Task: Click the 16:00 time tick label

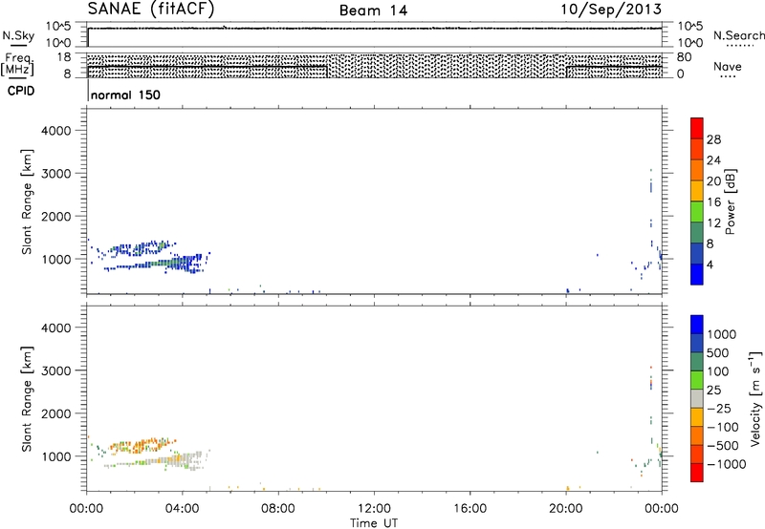Action: [470, 509]
